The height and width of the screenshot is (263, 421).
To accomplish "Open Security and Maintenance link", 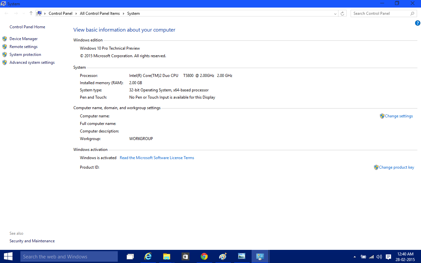I will coord(32,241).
